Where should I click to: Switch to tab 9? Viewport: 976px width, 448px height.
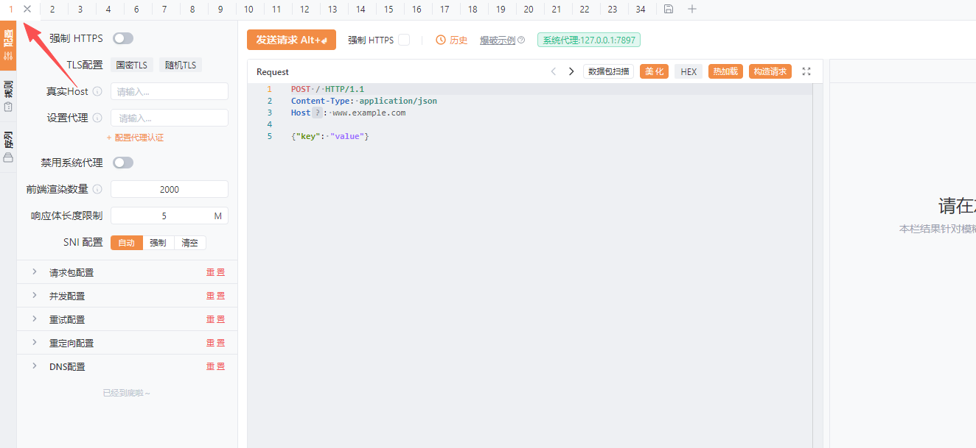[x=220, y=9]
